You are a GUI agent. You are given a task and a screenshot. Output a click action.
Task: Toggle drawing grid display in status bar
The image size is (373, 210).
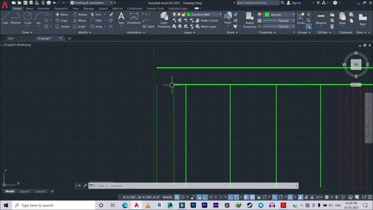[177, 197]
